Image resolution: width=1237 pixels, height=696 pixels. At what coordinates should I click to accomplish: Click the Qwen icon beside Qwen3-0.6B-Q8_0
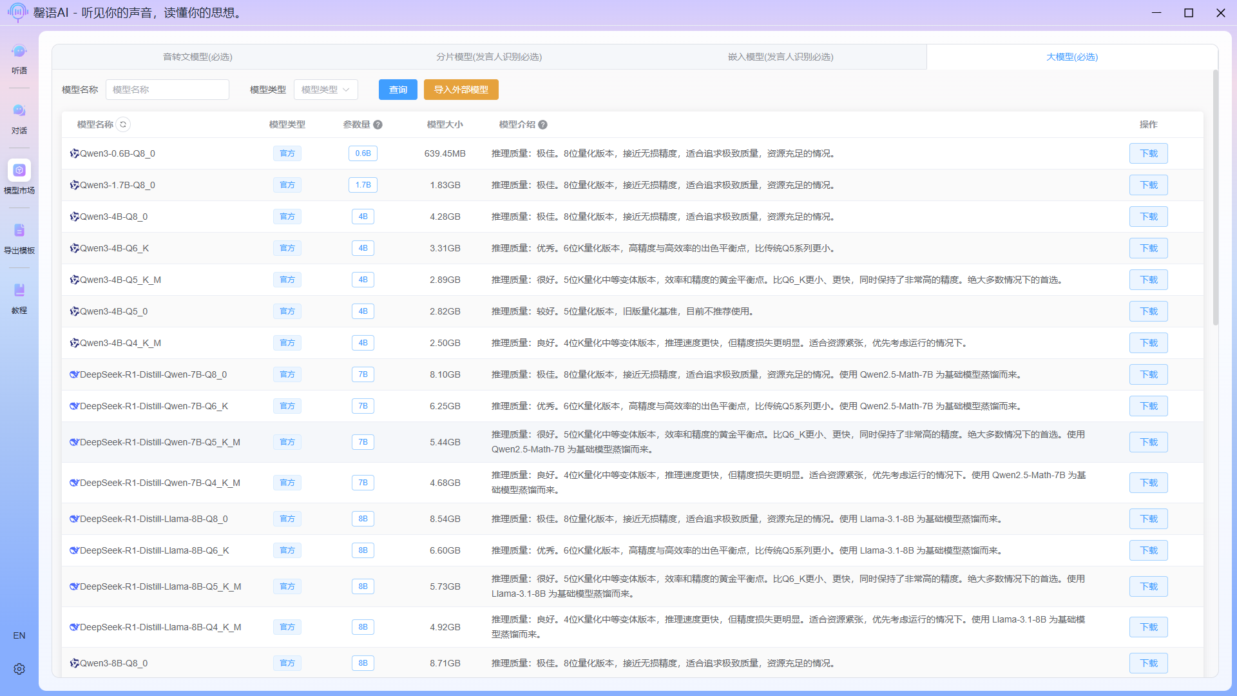coord(74,153)
